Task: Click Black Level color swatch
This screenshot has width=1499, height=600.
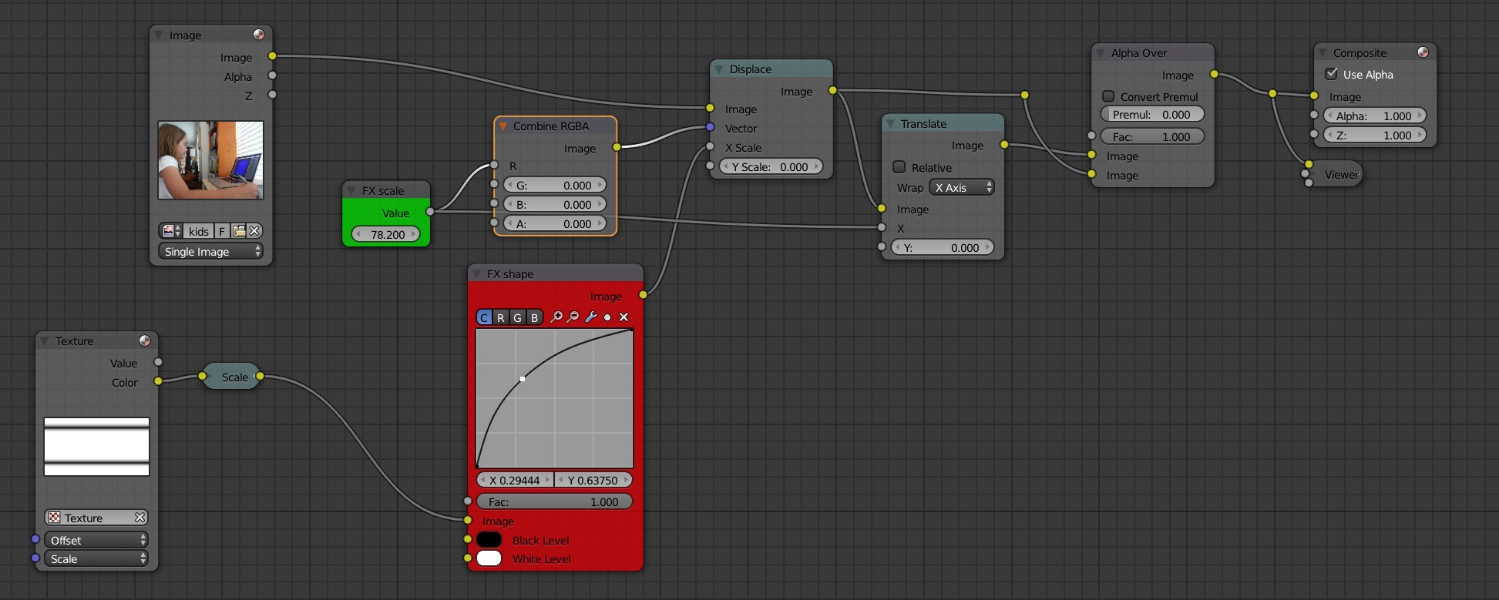Action: pos(489,540)
